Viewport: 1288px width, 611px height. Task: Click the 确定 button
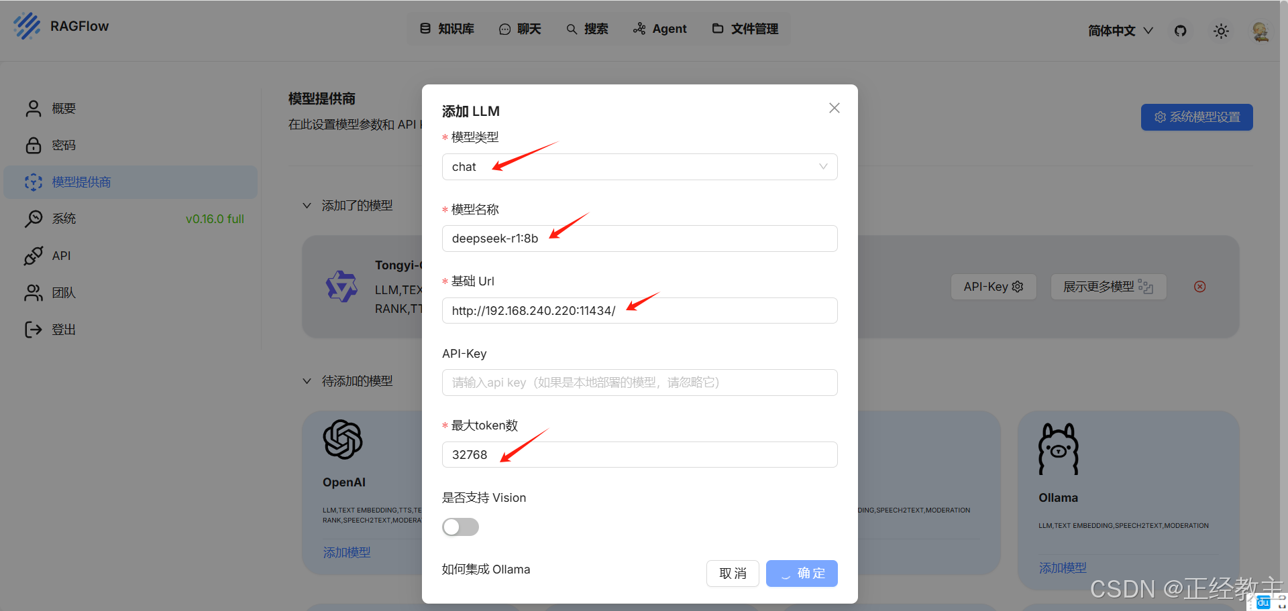(x=802, y=573)
